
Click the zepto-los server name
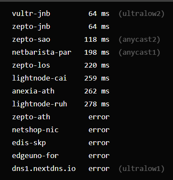point(31,65)
